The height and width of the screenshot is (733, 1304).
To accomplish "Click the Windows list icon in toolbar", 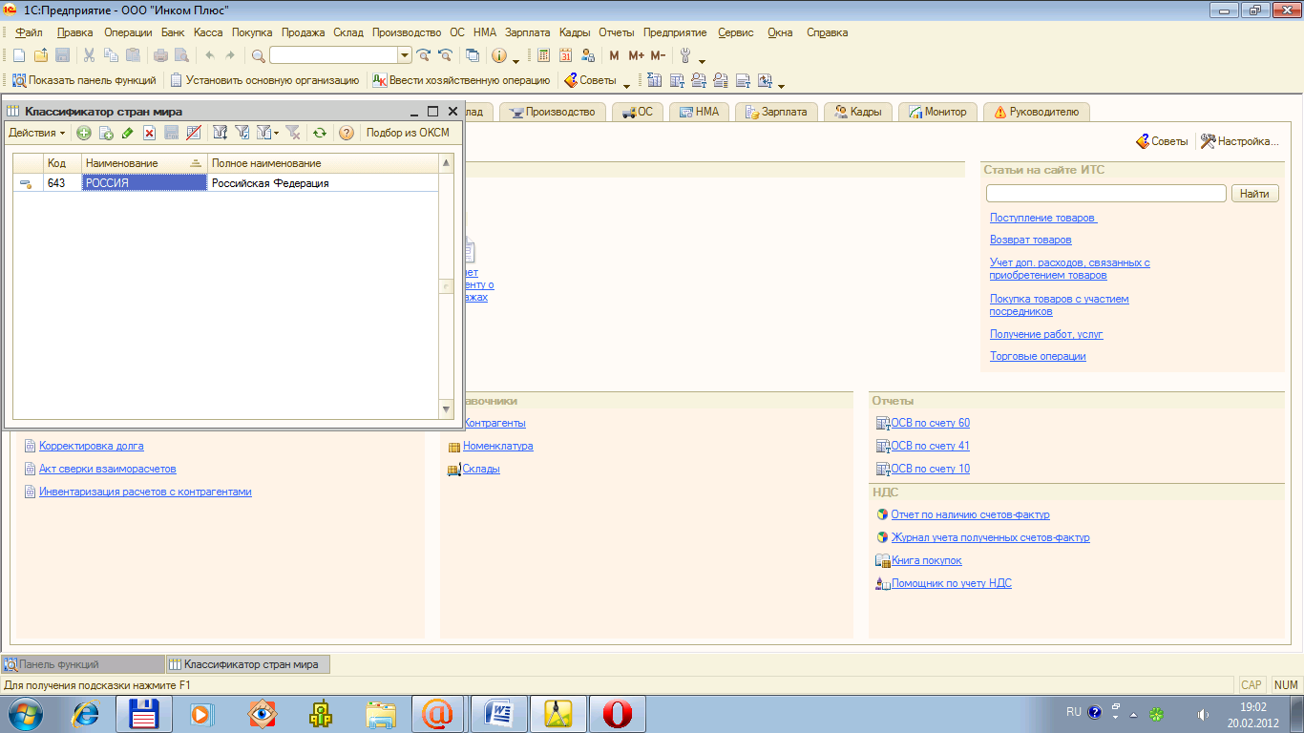I will [472, 55].
